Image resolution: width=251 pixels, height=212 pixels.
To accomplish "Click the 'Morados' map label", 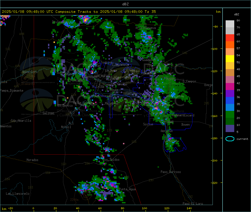I will point(32,160).
